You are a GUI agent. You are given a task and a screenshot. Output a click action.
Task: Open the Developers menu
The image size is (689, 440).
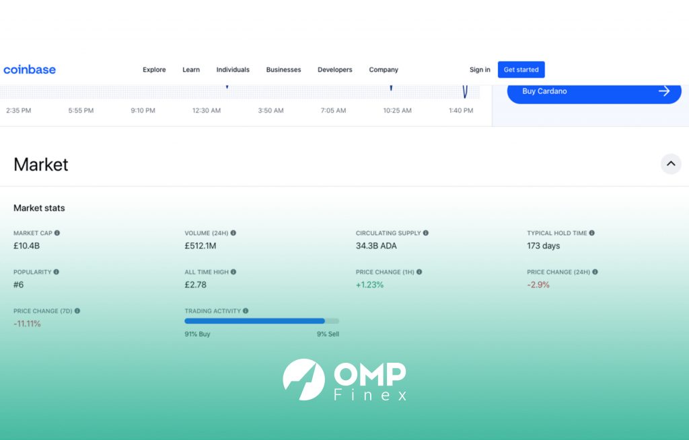click(x=335, y=70)
